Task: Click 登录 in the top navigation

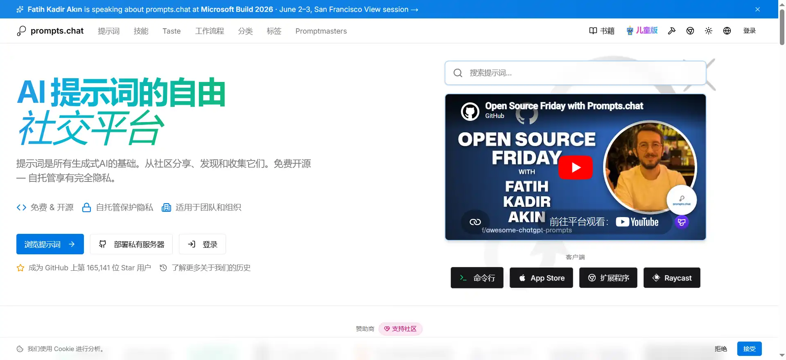Action: 750,31
